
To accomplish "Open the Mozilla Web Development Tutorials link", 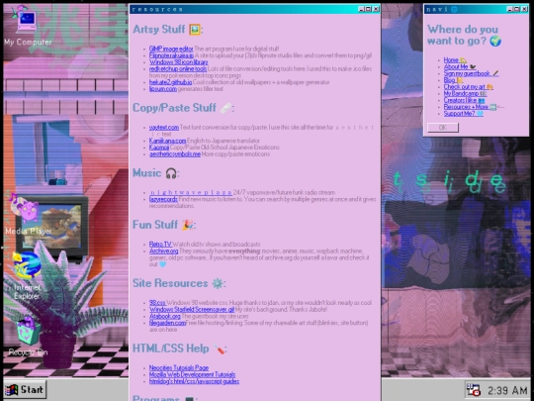I will click(192, 374).
